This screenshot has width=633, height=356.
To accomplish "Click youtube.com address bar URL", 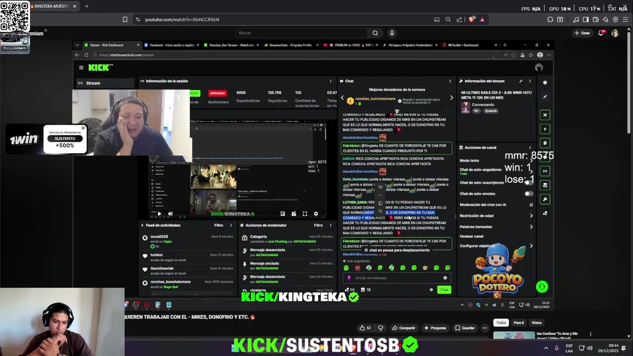I will (182, 20).
